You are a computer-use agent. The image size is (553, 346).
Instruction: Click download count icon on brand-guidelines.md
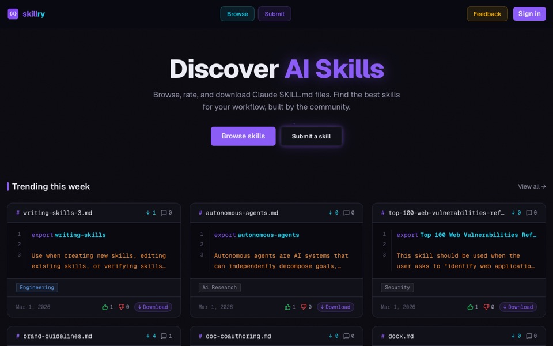pyautogui.click(x=148, y=336)
